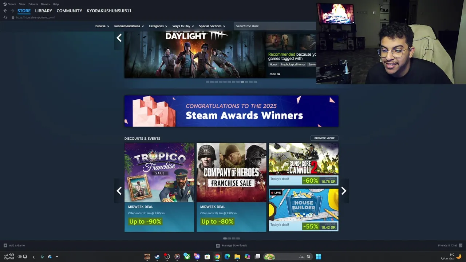Open Guns, Gore & Cannoli 2 deal

[304, 164]
